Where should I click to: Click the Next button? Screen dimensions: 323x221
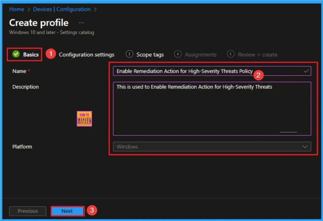67,211
